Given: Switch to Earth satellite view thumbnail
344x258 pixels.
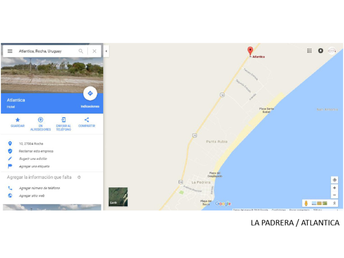Looking at the screenshot, I should pyautogui.click(x=118, y=197).
